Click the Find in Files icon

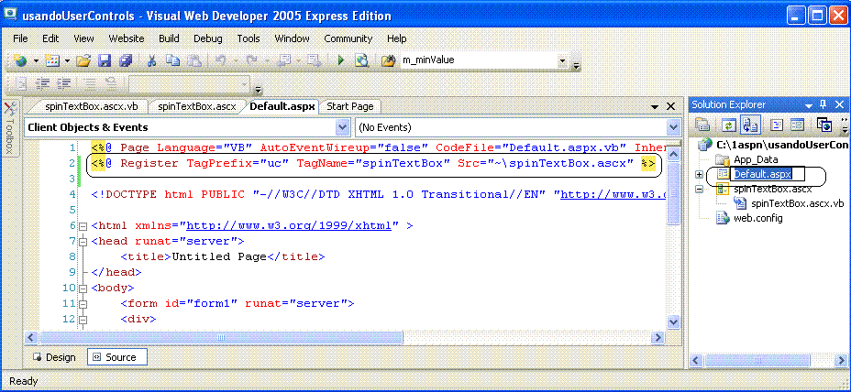(x=388, y=60)
